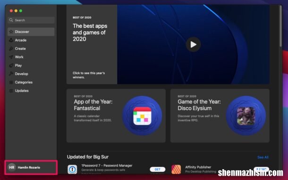Switch to Arcade label
The height and width of the screenshot is (180, 288).
point(21,40)
